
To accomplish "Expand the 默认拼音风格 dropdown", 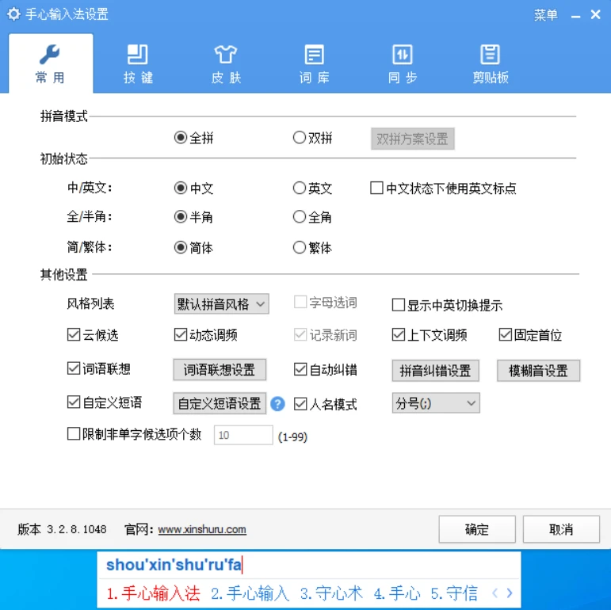I will pos(221,303).
